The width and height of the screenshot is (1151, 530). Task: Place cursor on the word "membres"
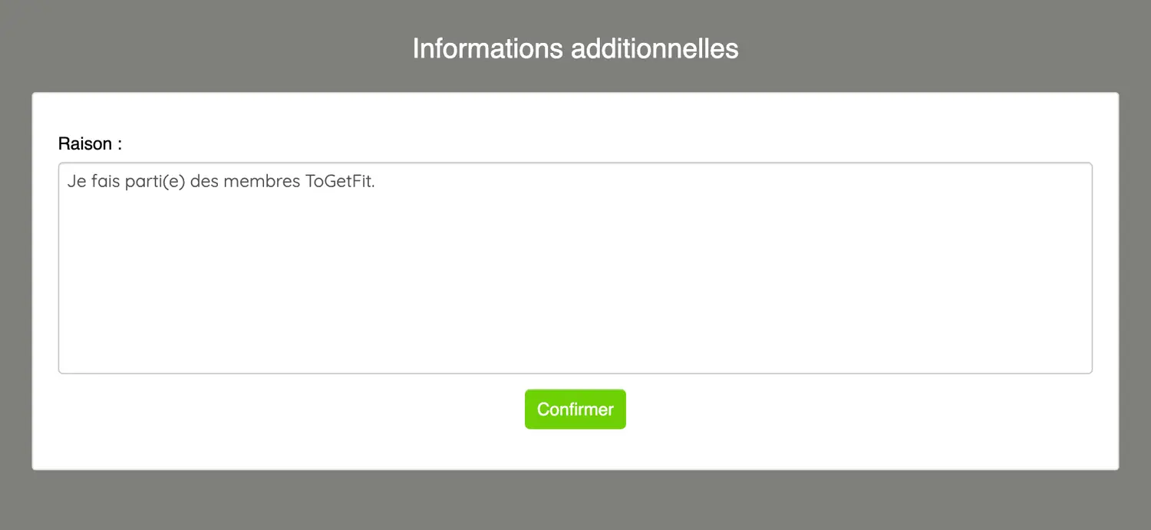[256, 183]
